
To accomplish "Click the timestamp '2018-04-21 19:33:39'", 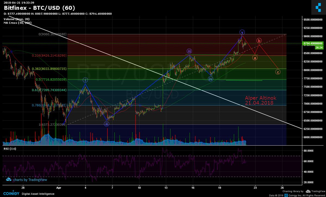I will point(19,2).
